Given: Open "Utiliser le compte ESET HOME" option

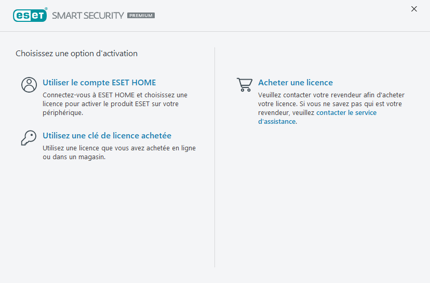Looking at the screenshot, I should [99, 83].
